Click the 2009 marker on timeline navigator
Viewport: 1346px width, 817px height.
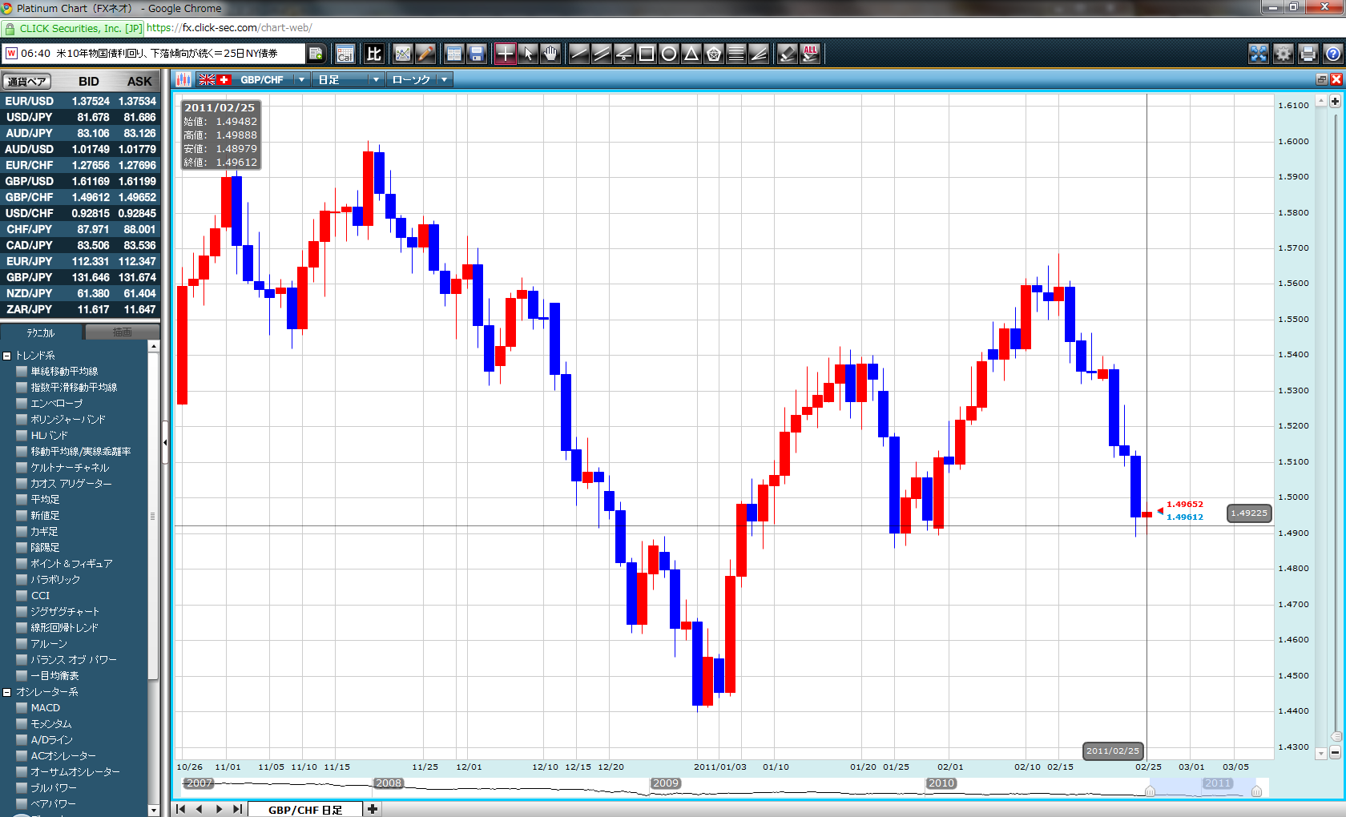pos(665,783)
